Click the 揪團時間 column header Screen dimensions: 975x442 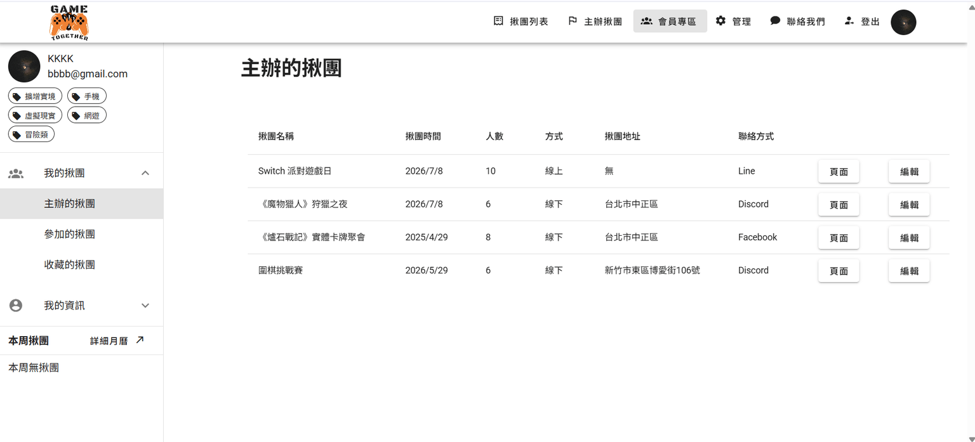[423, 136]
